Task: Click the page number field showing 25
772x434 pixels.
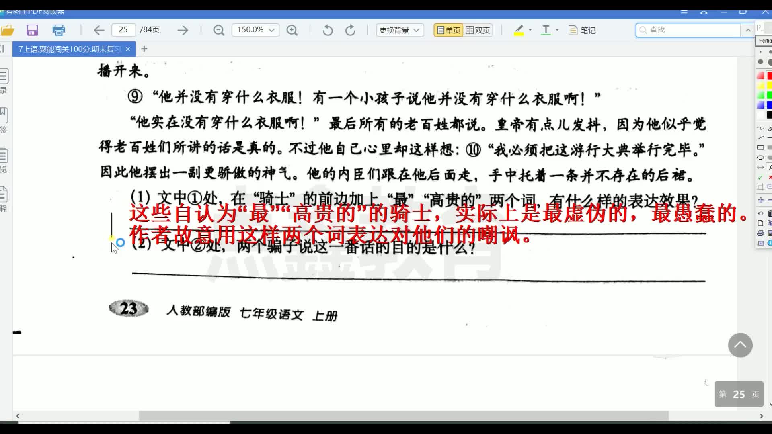Action: (x=123, y=30)
